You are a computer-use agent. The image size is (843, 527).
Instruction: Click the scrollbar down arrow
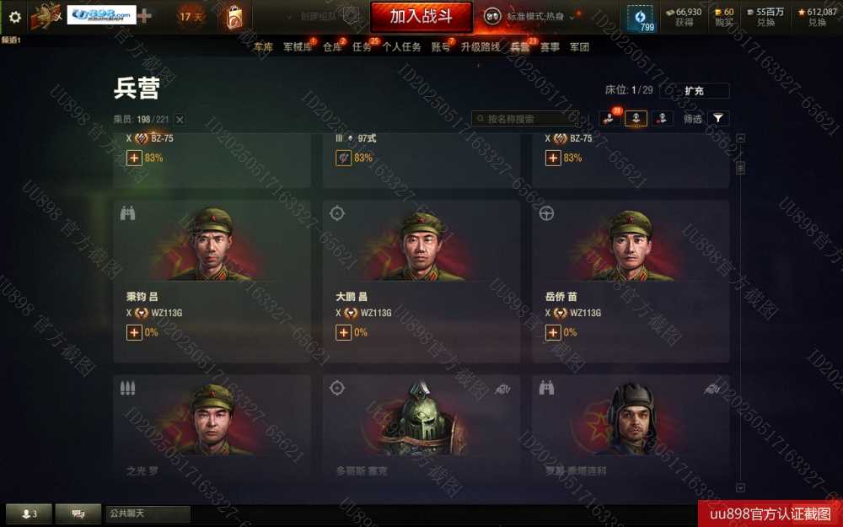[x=740, y=487]
